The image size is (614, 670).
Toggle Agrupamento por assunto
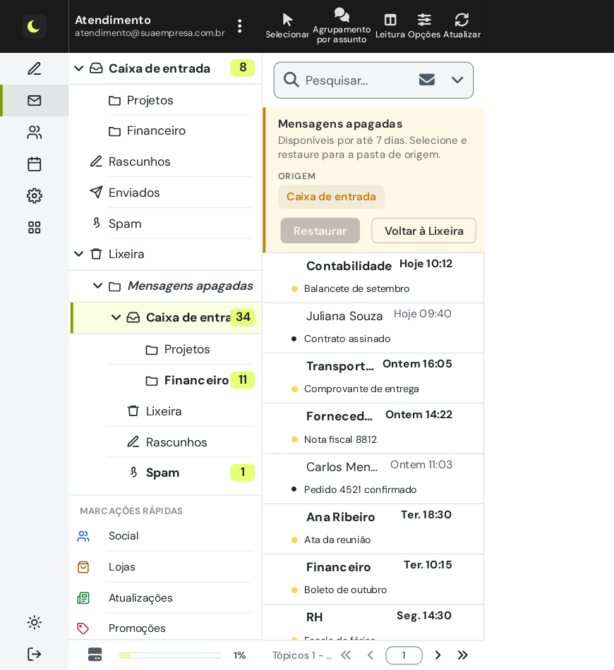point(342,26)
